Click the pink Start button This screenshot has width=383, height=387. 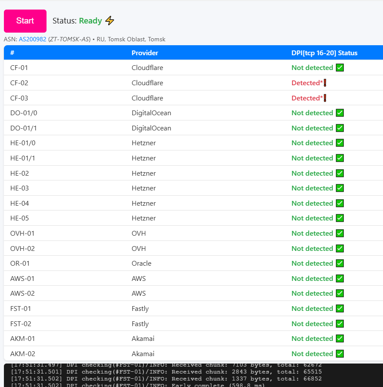pyautogui.click(x=25, y=21)
